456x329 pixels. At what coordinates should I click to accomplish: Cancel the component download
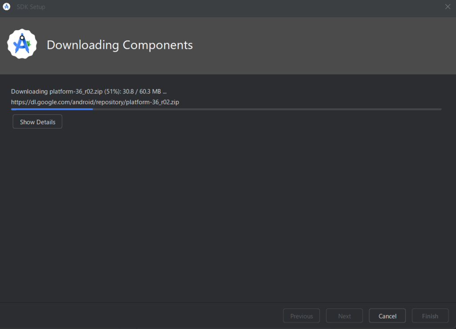click(x=387, y=316)
